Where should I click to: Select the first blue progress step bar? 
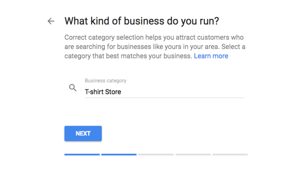[82, 154]
